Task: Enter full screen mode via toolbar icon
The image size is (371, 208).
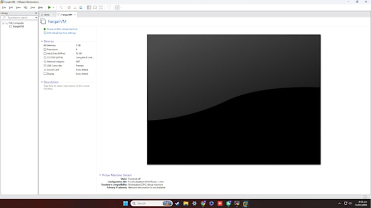Action: (x=100, y=8)
